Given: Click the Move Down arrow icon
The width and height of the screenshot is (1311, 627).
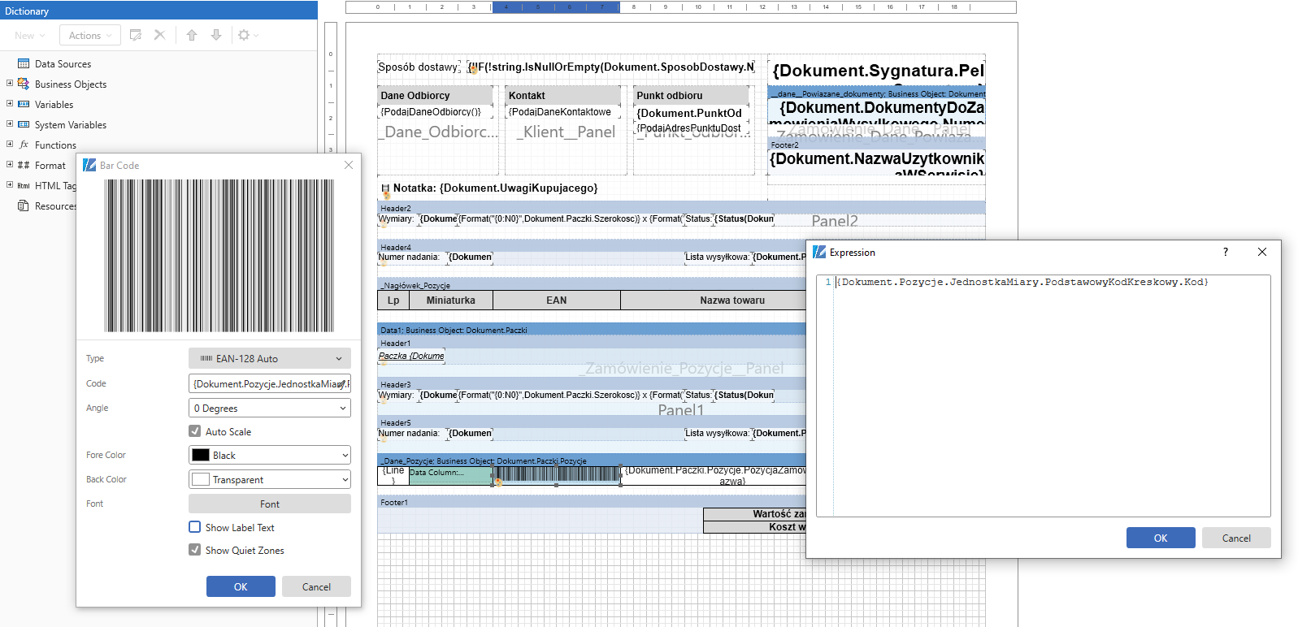Looking at the screenshot, I should click(x=216, y=35).
